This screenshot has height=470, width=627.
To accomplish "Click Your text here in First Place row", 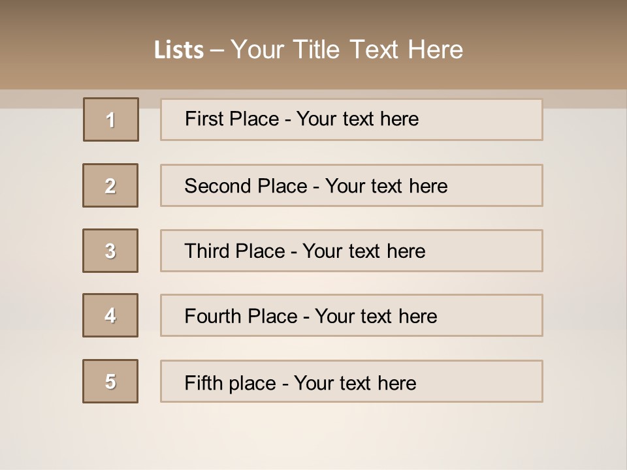I will tap(357, 119).
